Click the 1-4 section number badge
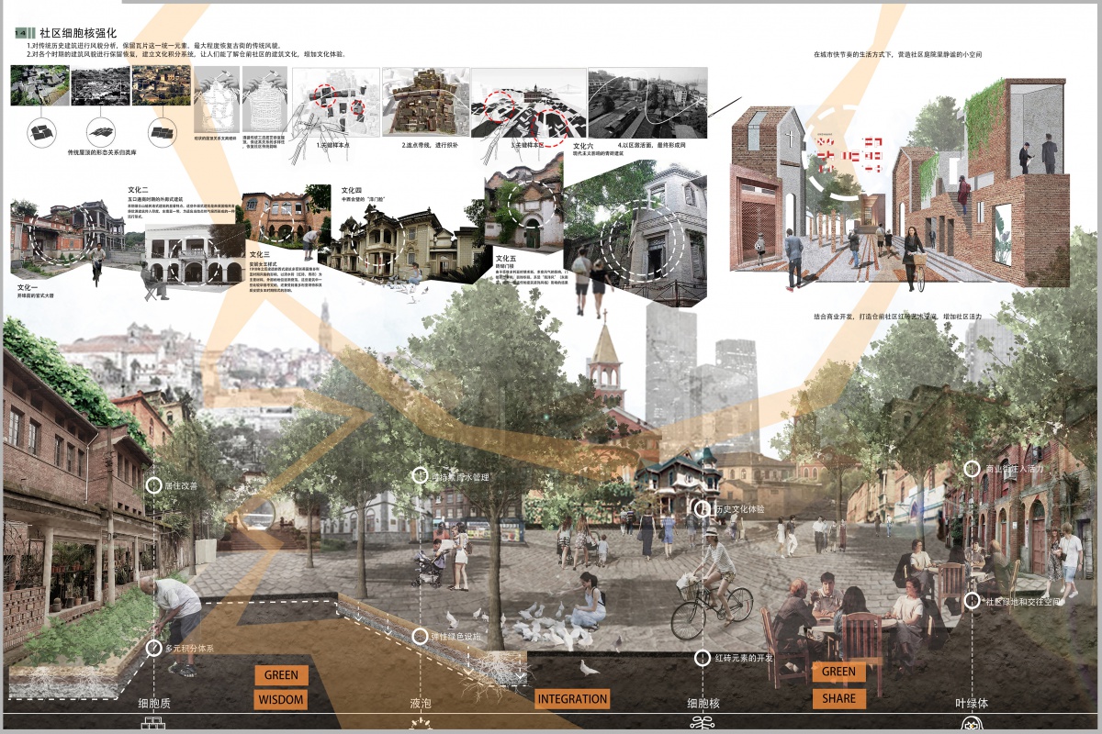The image size is (1102, 734). (x=23, y=33)
